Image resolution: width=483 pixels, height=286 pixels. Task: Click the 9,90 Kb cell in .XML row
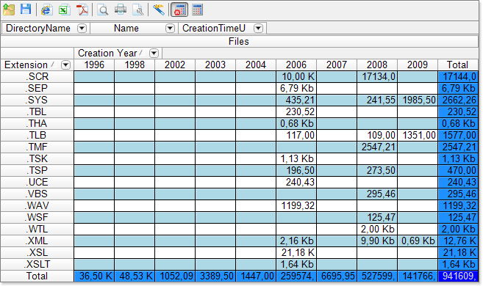[x=377, y=241]
